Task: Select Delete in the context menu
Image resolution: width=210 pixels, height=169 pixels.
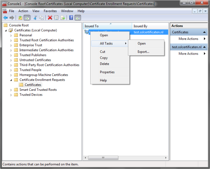Action: [x=105, y=64]
